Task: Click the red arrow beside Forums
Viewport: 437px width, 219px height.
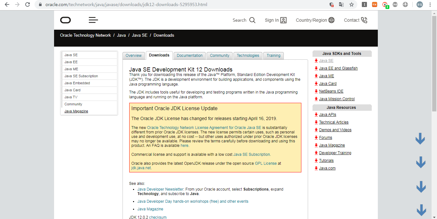Action: [316, 138]
